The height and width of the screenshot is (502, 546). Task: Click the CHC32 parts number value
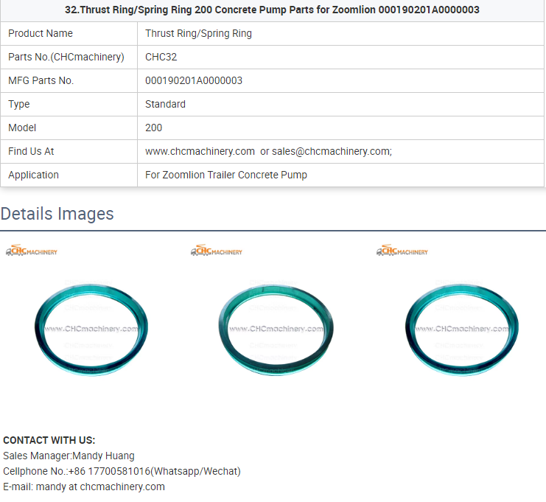click(161, 57)
